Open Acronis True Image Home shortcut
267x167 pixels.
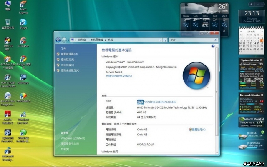pyautogui.click(x=8, y=99)
